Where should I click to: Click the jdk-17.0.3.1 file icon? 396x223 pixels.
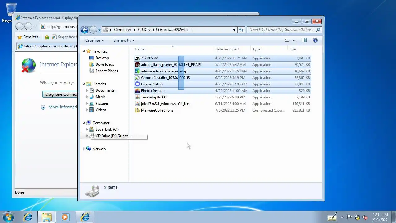click(137, 104)
